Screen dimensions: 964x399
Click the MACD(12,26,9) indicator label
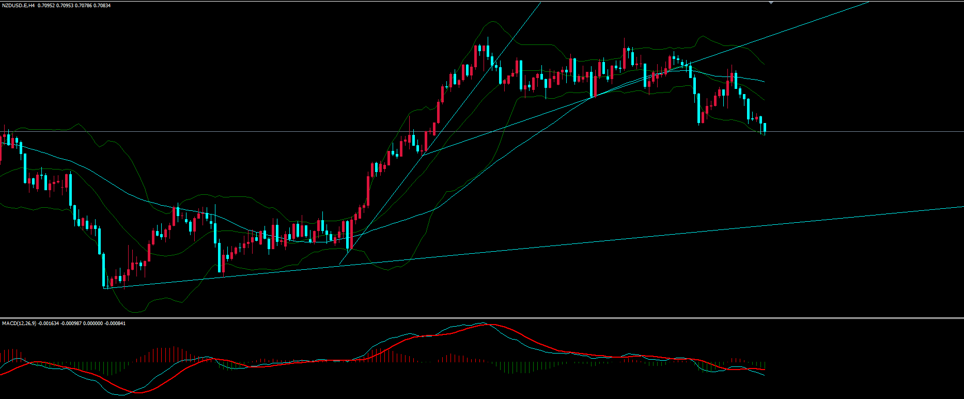(x=20, y=324)
